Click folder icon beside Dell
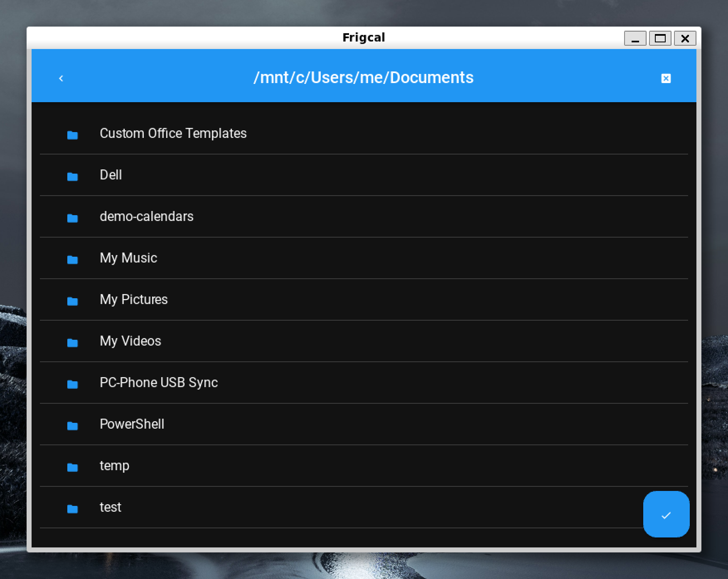Image resolution: width=728 pixels, height=579 pixels. pos(72,176)
